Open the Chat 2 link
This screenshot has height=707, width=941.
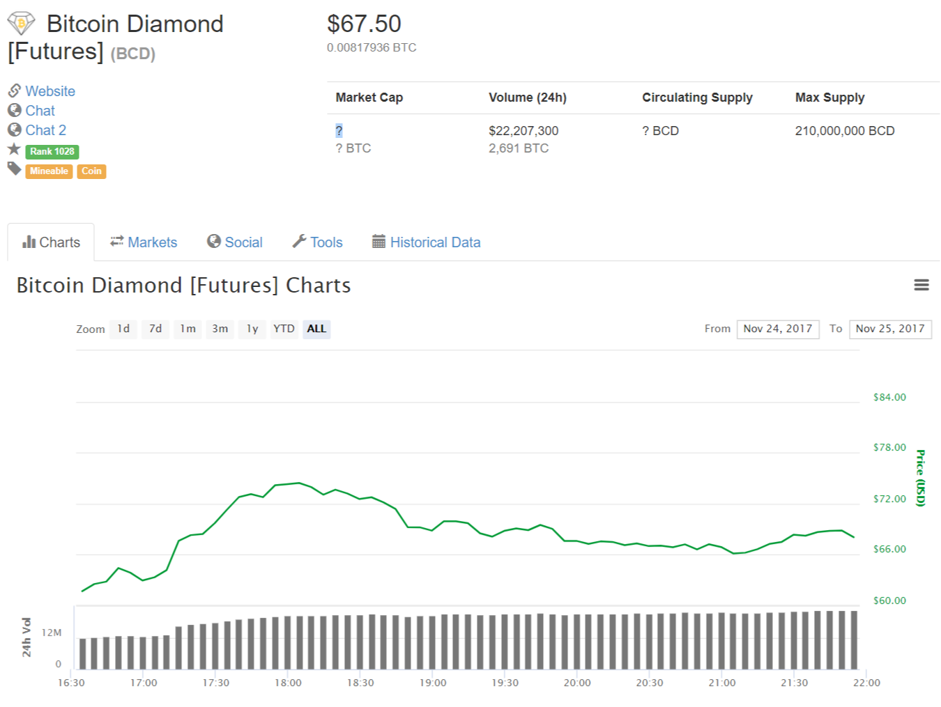[x=46, y=130]
